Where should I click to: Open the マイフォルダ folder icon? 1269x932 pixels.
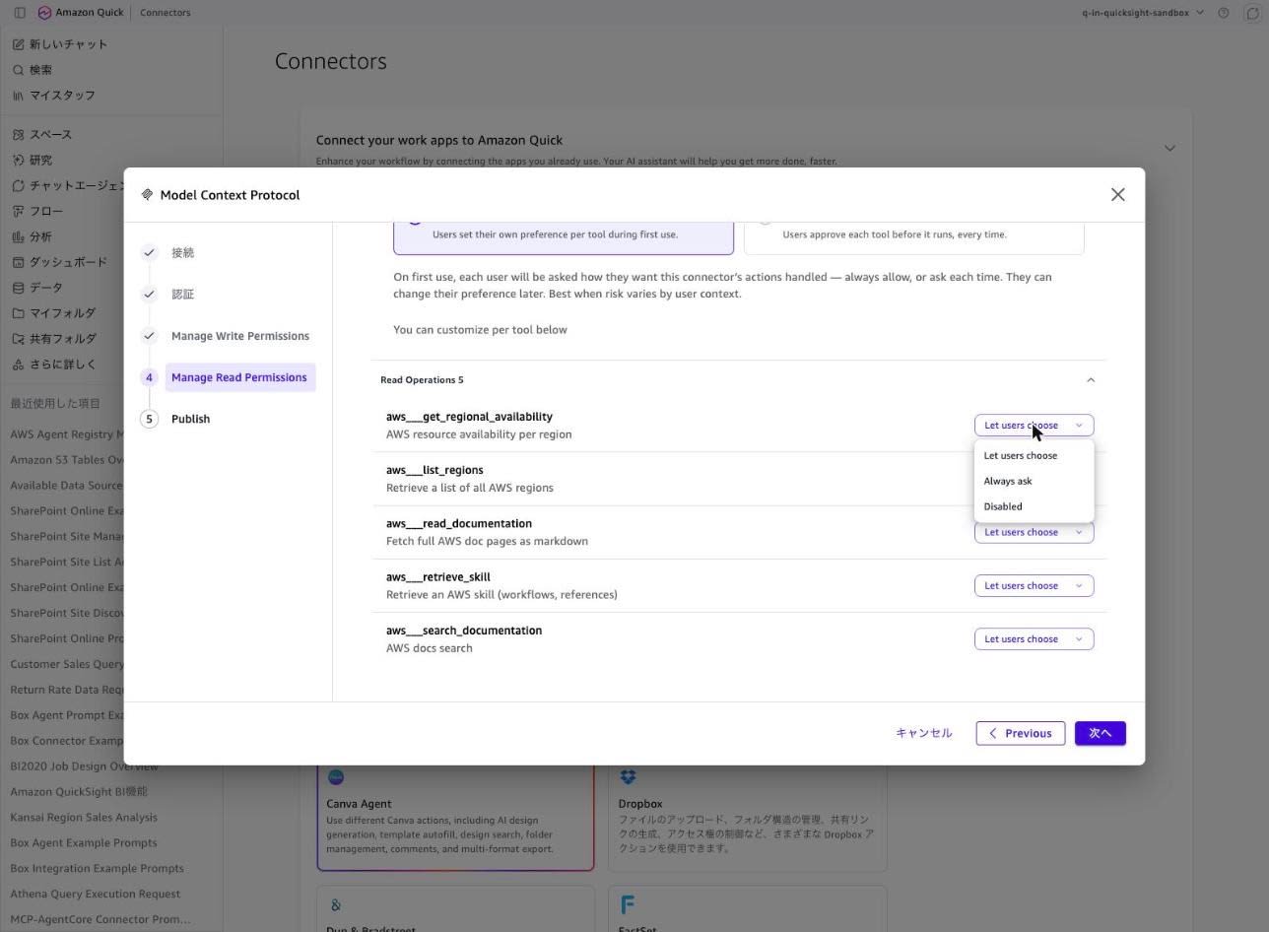[18, 314]
